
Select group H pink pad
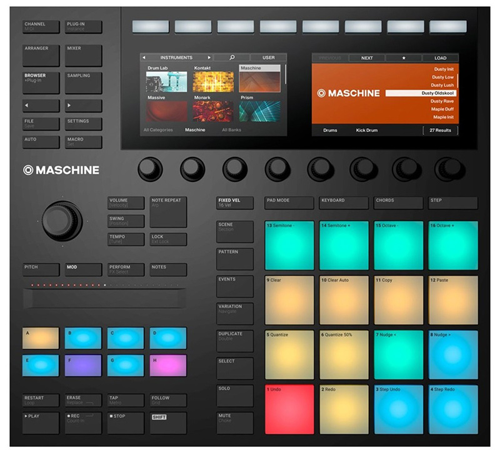click(x=168, y=366)
